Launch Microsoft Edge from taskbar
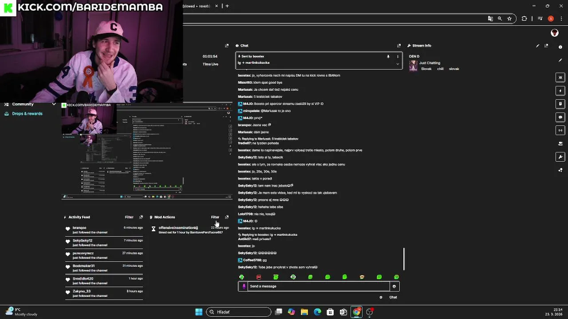The image size is (568, 319). click(317, 312)
